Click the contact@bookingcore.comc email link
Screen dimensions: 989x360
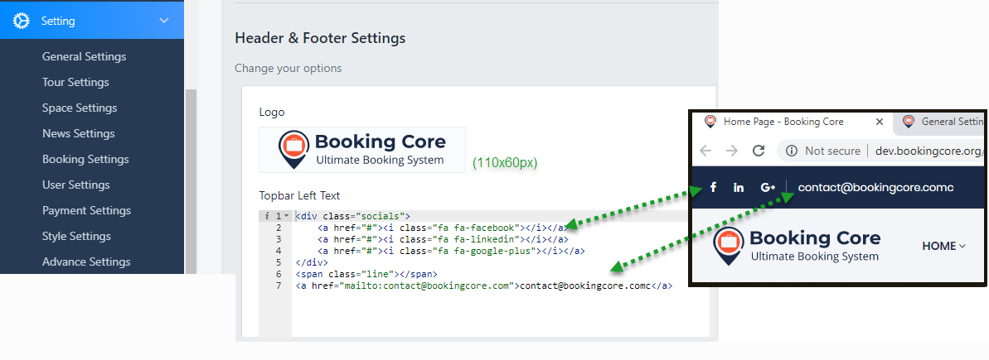(x=875, y=188)
